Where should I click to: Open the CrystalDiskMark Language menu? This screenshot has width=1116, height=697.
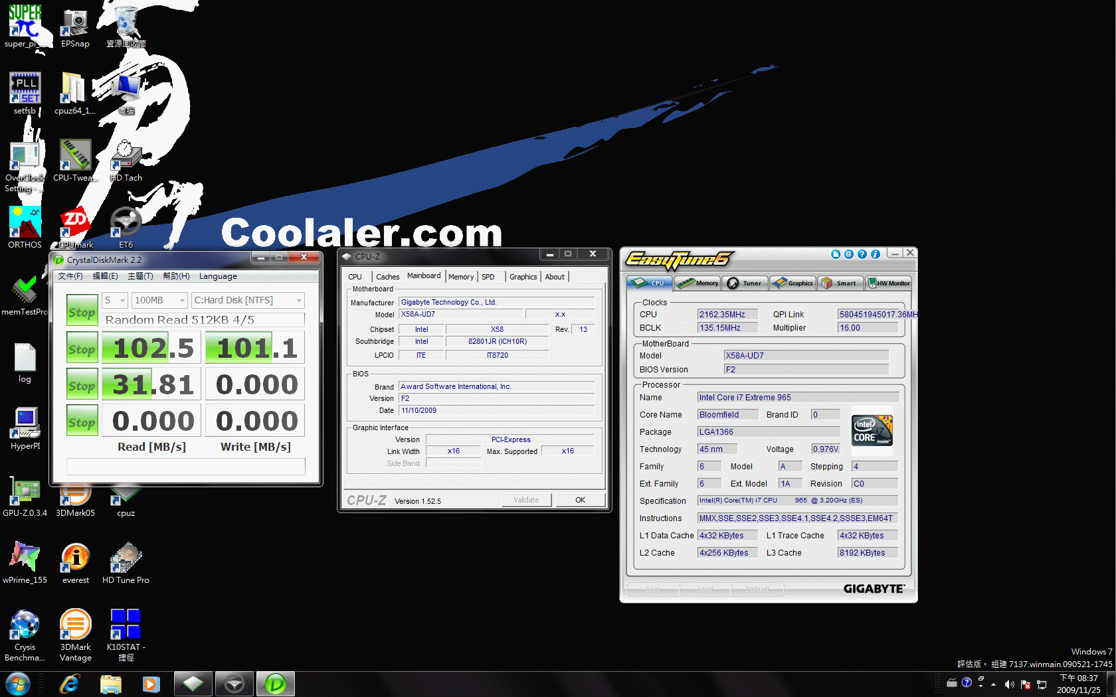click(218, 276)
